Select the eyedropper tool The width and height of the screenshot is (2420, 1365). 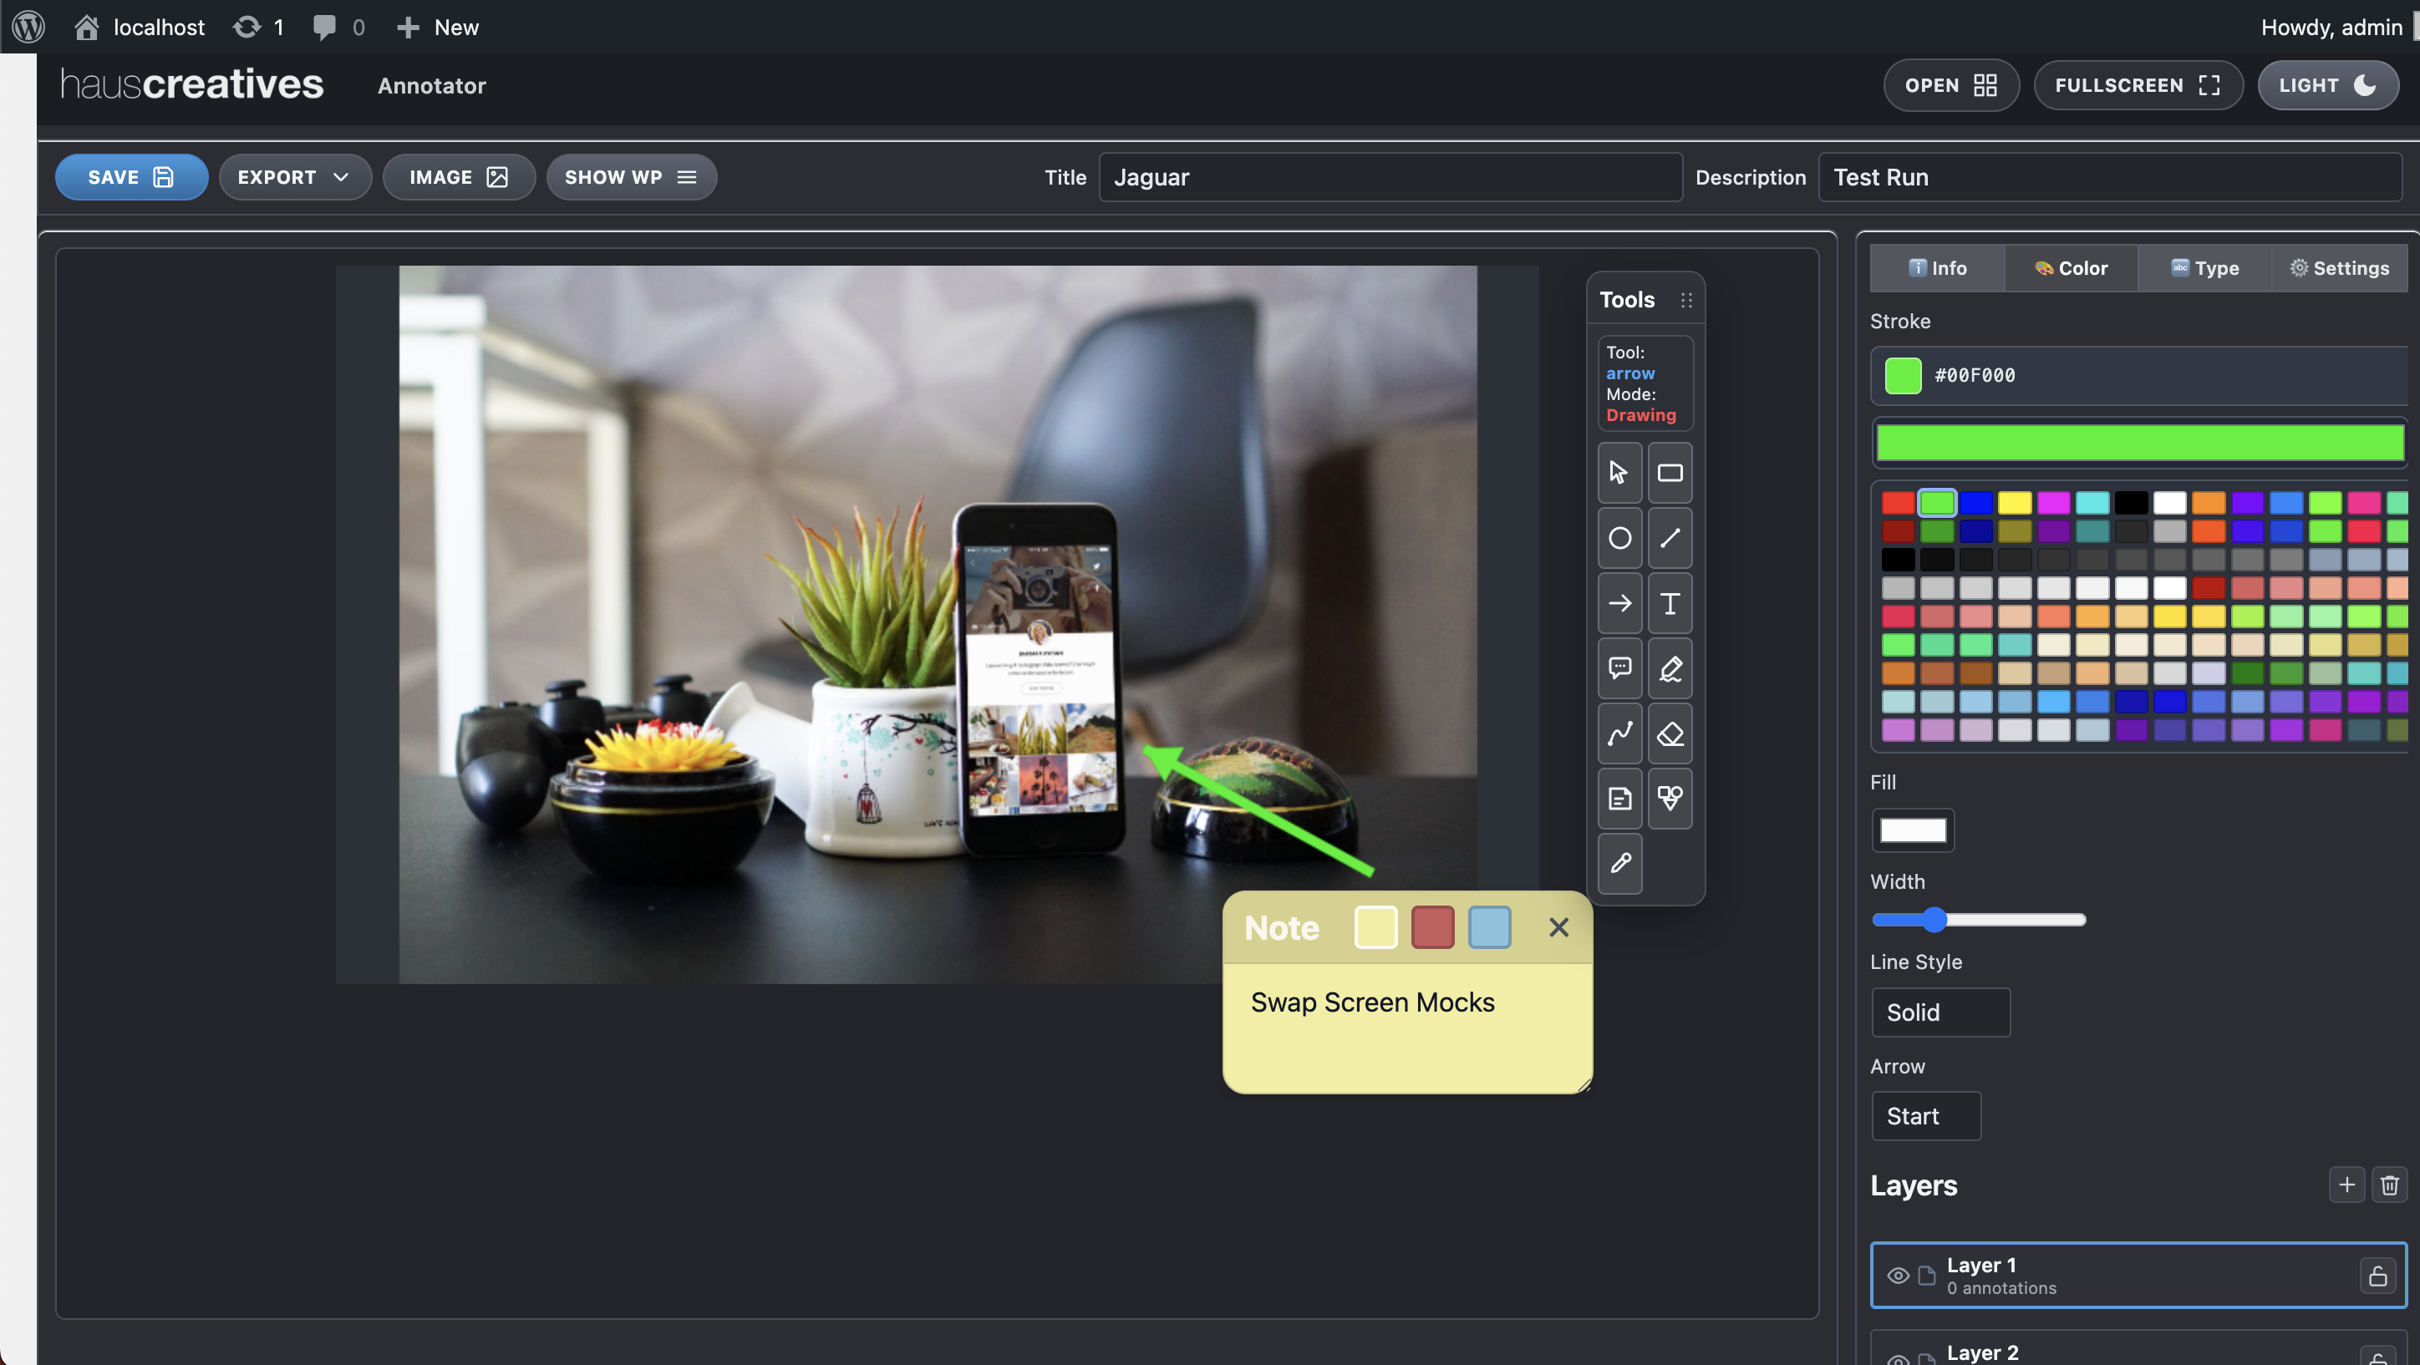tap(1619, 863)
